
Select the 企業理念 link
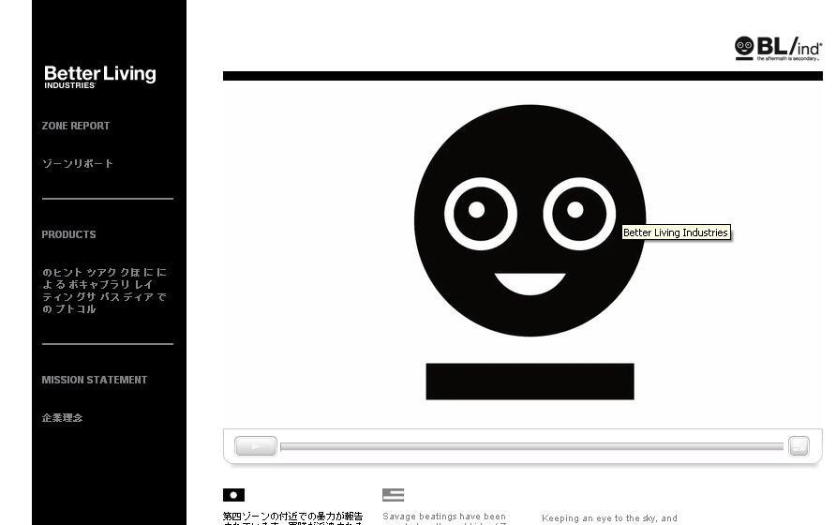tap(63, 418)
